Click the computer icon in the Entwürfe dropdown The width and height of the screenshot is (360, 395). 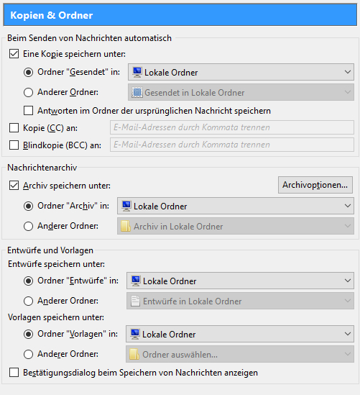pyautogui.click(x=136, y=281)
